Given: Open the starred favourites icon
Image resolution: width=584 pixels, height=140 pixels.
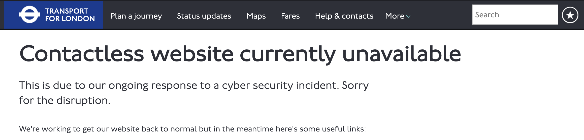Looking at the screenshot, I should point(570,15).
